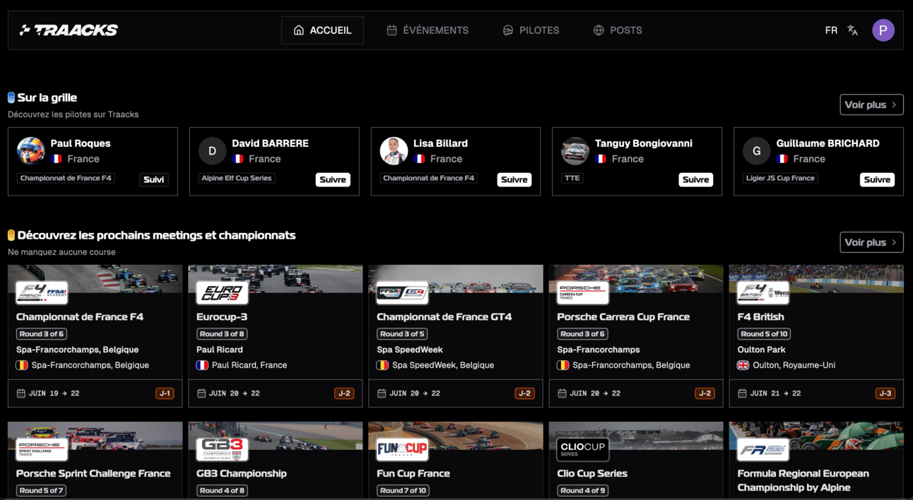This screenshot has height=500, width=913.
Task: Click the FFSA GT4 logo
Action: pyautogui.click(x=402, y=292)
